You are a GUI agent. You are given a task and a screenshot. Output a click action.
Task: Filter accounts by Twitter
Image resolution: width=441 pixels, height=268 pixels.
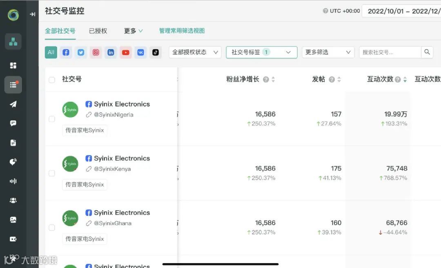pos(81,53)
